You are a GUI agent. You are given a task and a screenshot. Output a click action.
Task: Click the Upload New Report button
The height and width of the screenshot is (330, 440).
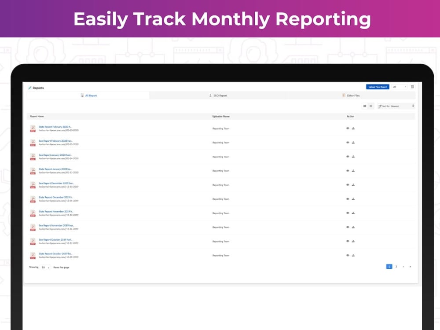pyautogui.click(x=378, y=87)
